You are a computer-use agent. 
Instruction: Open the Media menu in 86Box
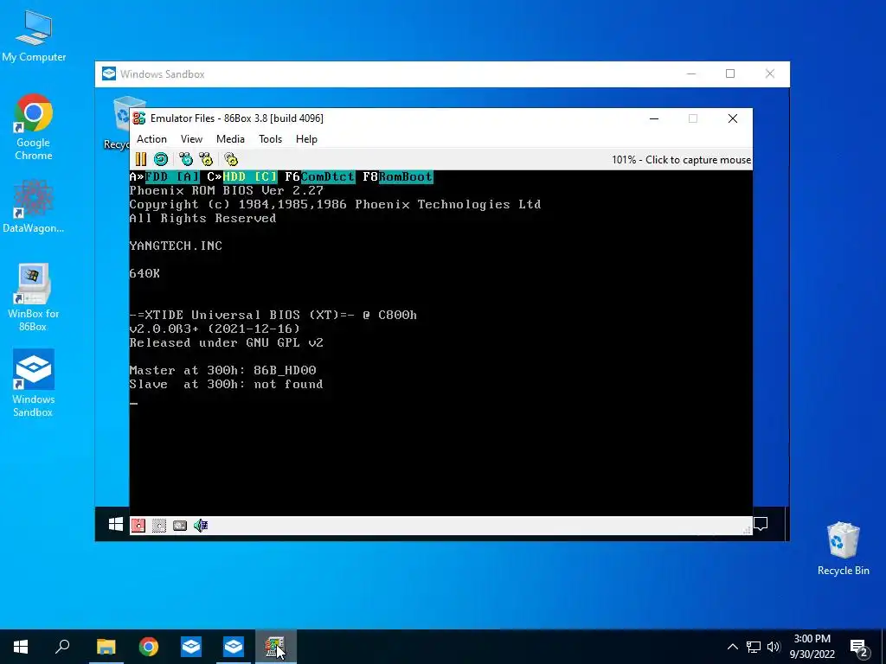click(x=230, y=139)
